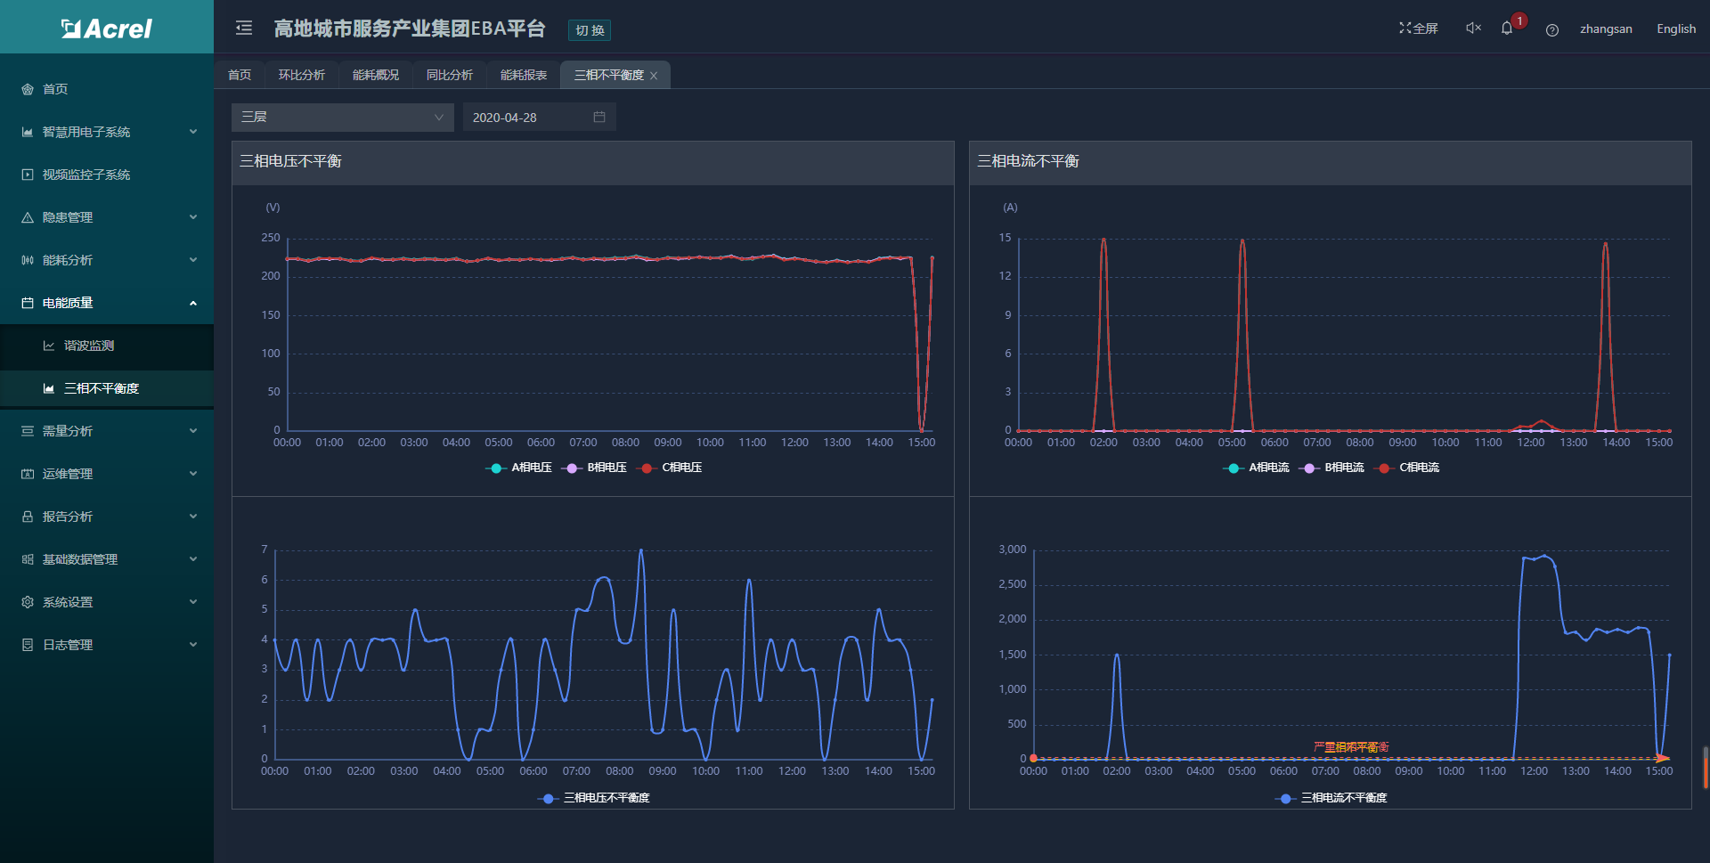The height and width of the screenshot is (863, 1710).
Task: Hide the 三相电压不平衡度 legend series
Action: pos(594,798)
